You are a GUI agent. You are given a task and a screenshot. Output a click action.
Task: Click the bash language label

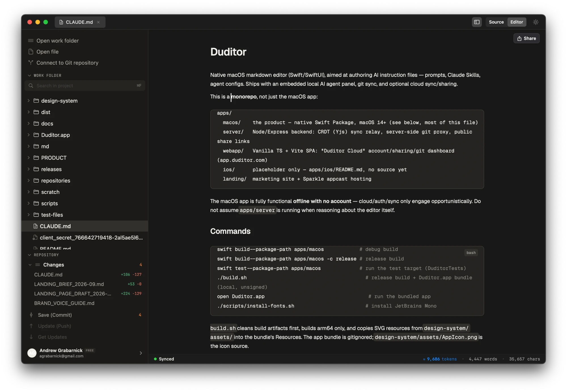coord(471,253)
